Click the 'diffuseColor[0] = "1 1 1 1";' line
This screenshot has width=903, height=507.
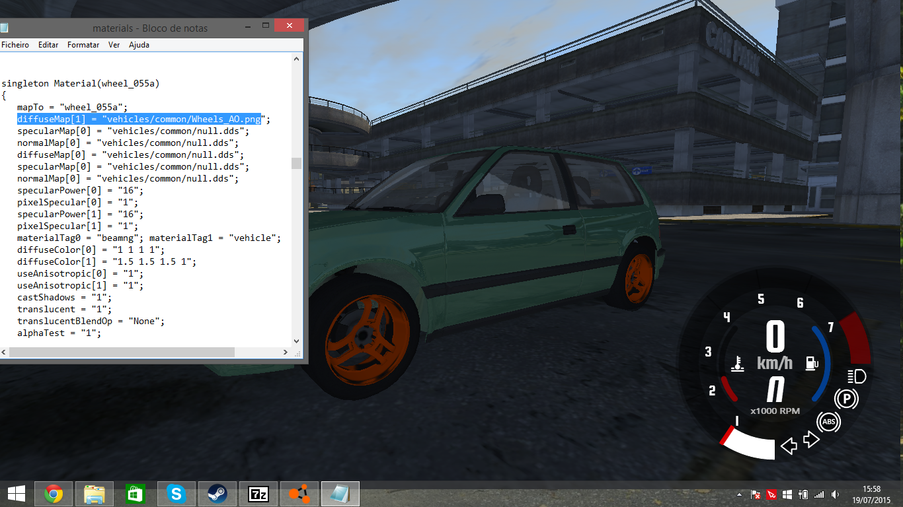pos(91,250)
